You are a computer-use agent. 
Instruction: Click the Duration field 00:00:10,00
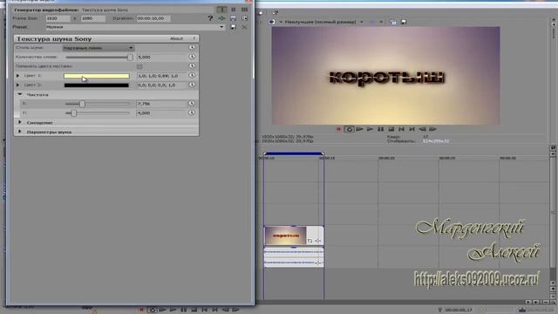153,18
